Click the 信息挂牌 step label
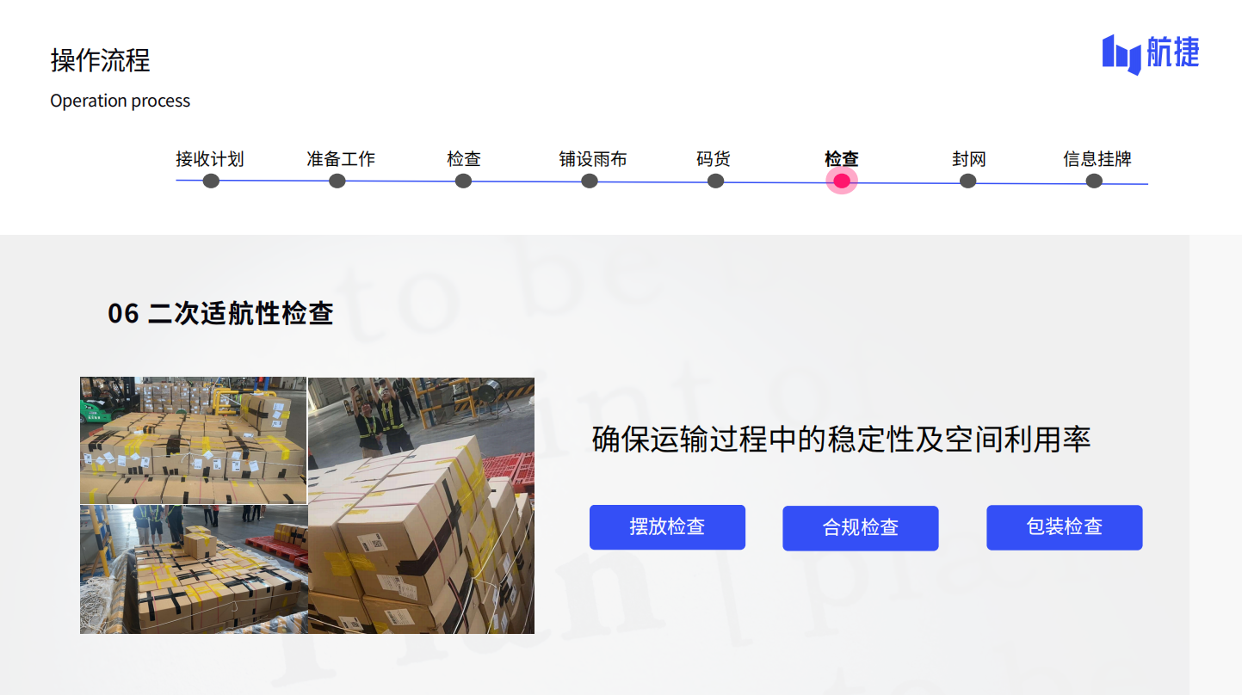The height and width of the screenshot is (695, 1242). [1097, 159]
